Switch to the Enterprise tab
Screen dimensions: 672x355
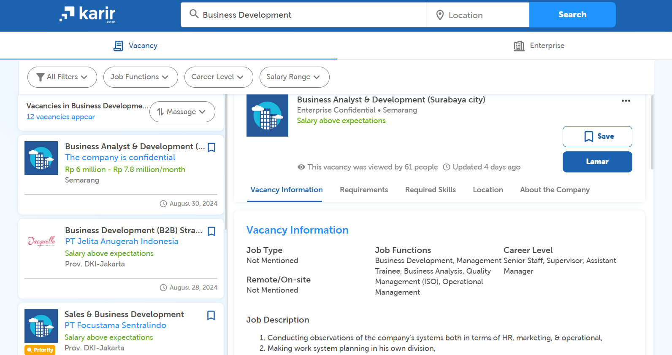539,46
